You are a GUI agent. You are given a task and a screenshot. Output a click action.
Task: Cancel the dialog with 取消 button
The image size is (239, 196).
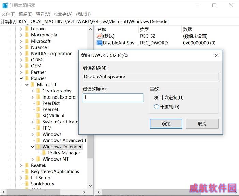(202, 124)
